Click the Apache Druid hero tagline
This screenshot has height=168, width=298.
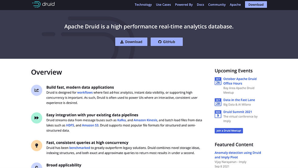[149, 27]
